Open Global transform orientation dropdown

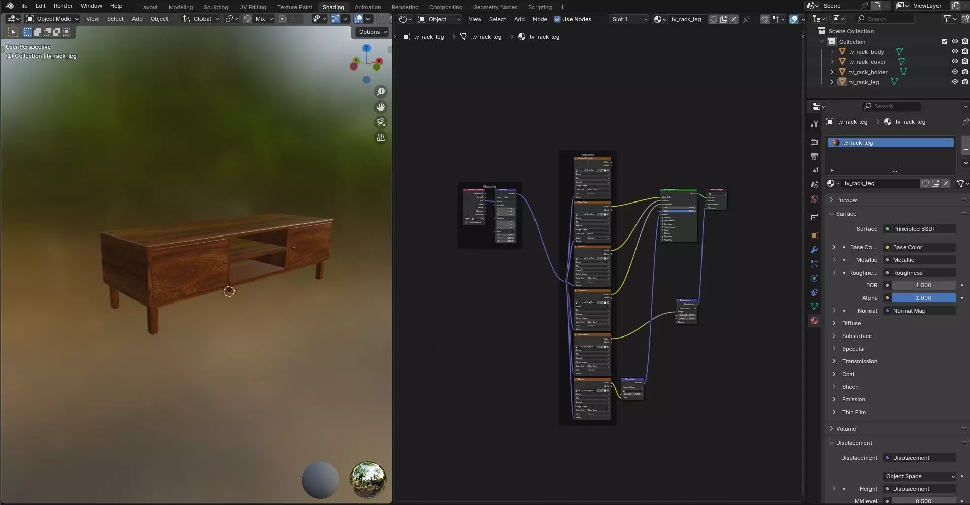tap(201, 19)
